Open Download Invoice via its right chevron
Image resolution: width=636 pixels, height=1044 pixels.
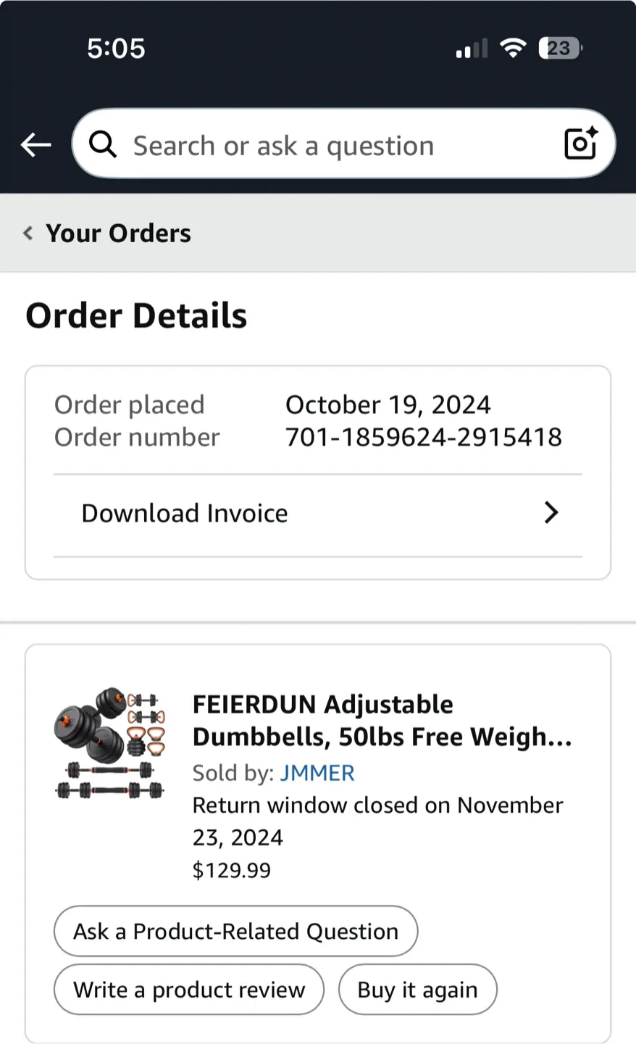551,513
